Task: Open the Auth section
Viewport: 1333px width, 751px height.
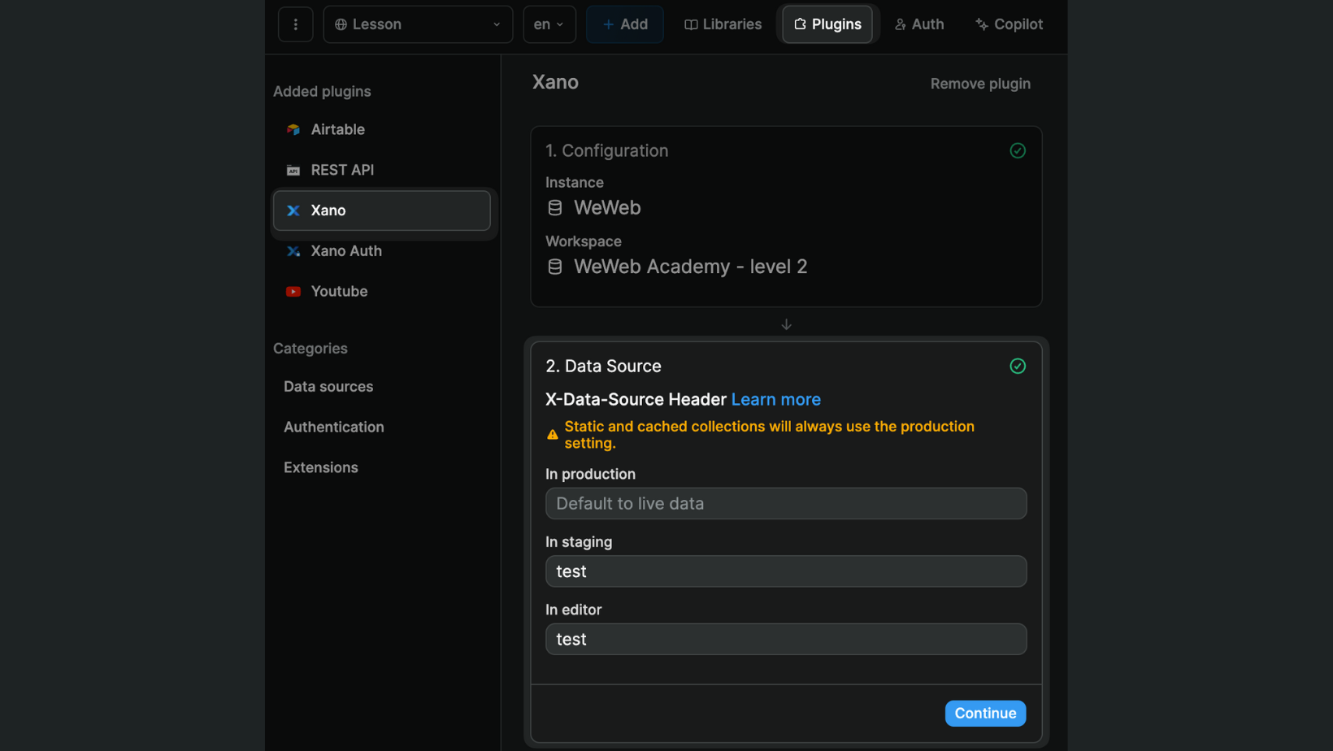Action: 918,24
